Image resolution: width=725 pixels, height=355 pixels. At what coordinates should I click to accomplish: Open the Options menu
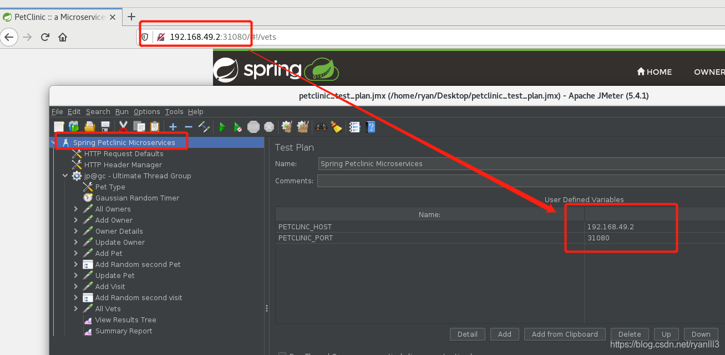click(x=147, y=111)
